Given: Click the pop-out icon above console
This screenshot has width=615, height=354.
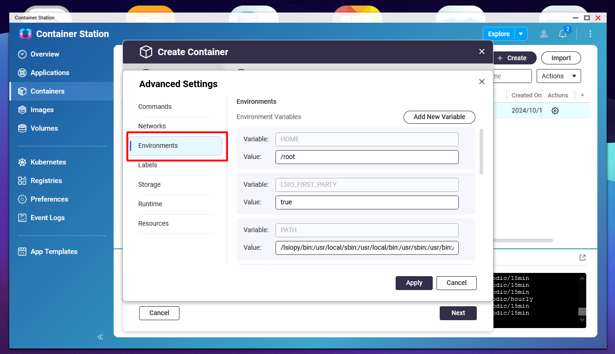Looking at the screenshot, I should pos(583,258).
